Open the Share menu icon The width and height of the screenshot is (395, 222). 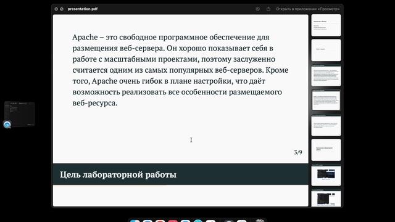pos(268,9)
